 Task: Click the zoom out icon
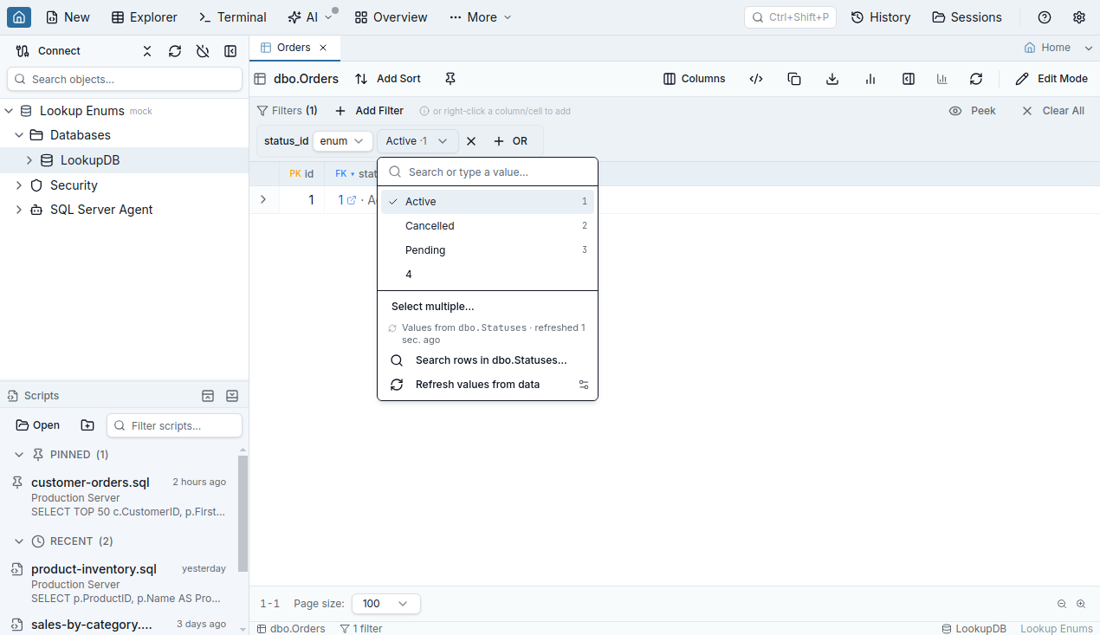[1062, 604]
